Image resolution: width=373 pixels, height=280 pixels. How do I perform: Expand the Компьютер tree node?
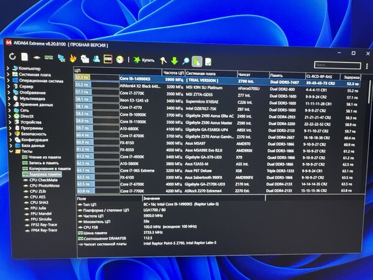click(x=8, y=68)
